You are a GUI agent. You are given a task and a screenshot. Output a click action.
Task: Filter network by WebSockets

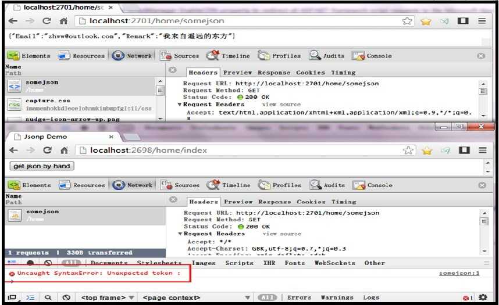335,263
